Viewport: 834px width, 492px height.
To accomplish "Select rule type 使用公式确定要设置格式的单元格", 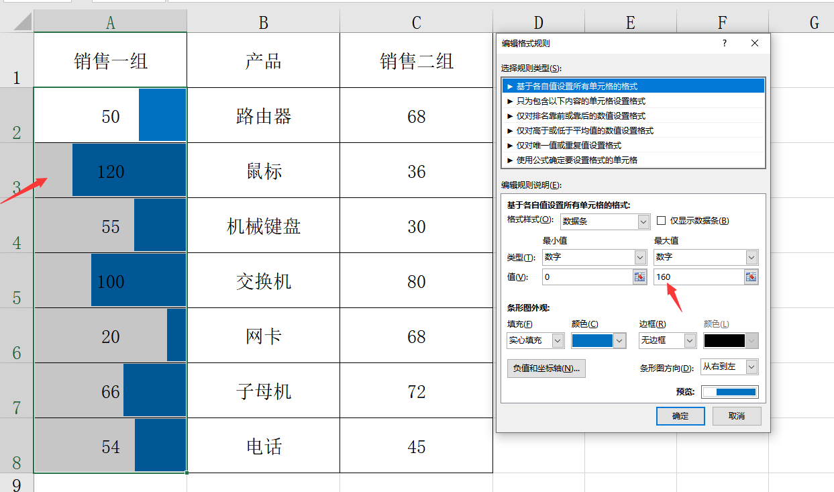I will [x=633, y=160].
